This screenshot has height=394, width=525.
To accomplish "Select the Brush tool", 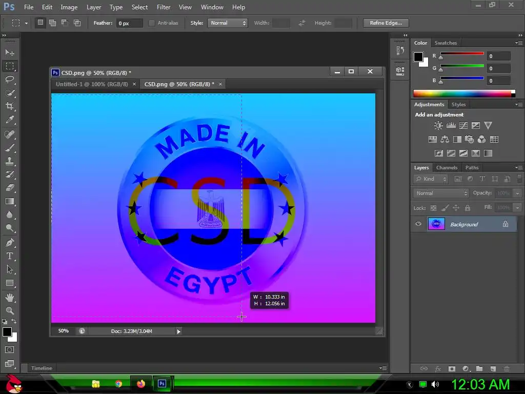I will pos(10,148).
